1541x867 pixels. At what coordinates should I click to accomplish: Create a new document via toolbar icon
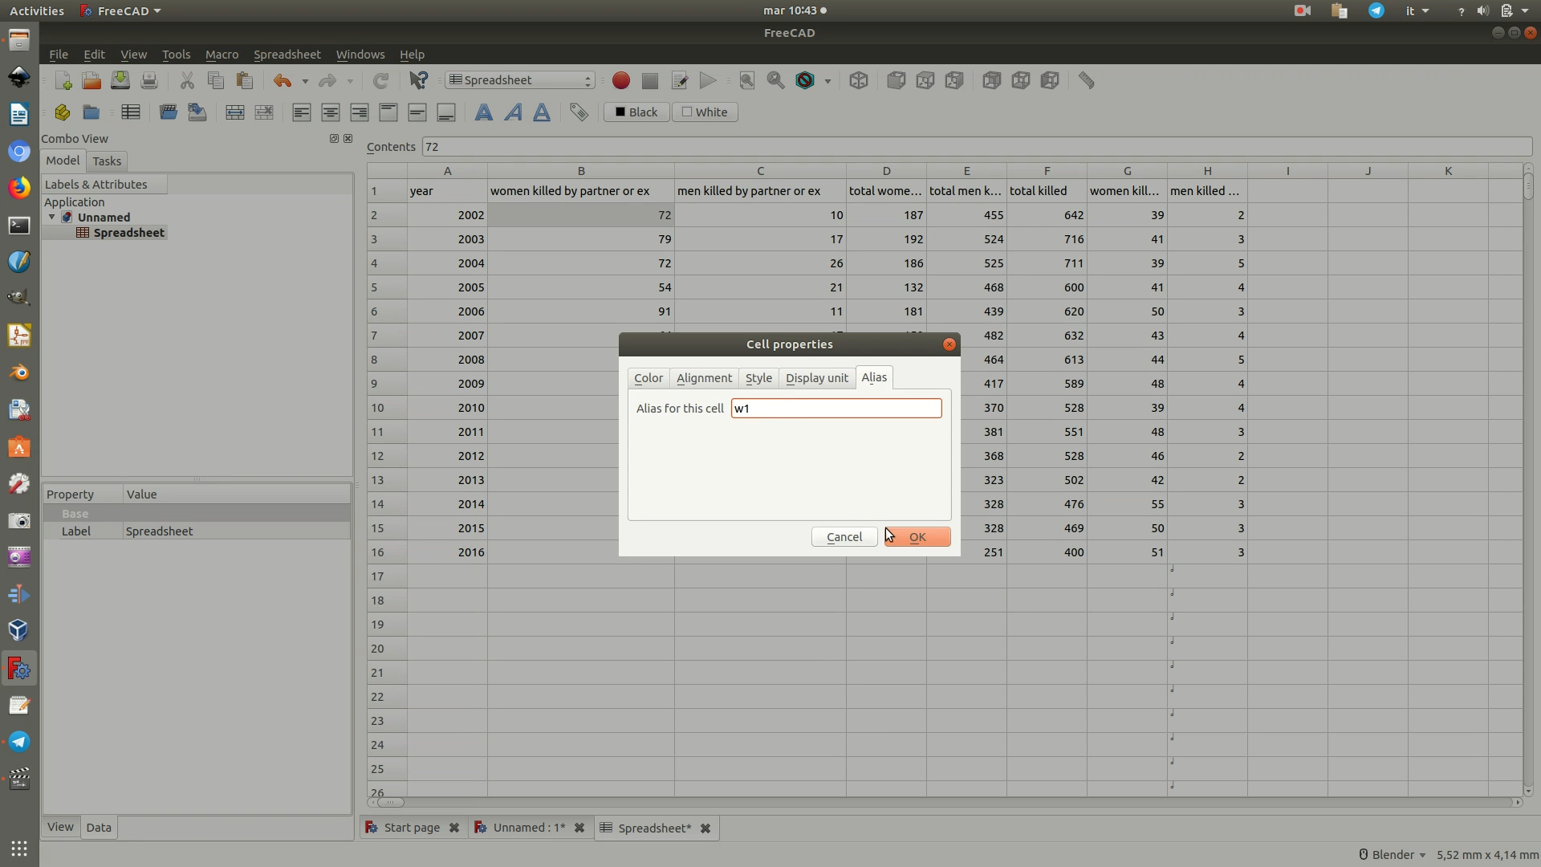click(x=63, y=80)
